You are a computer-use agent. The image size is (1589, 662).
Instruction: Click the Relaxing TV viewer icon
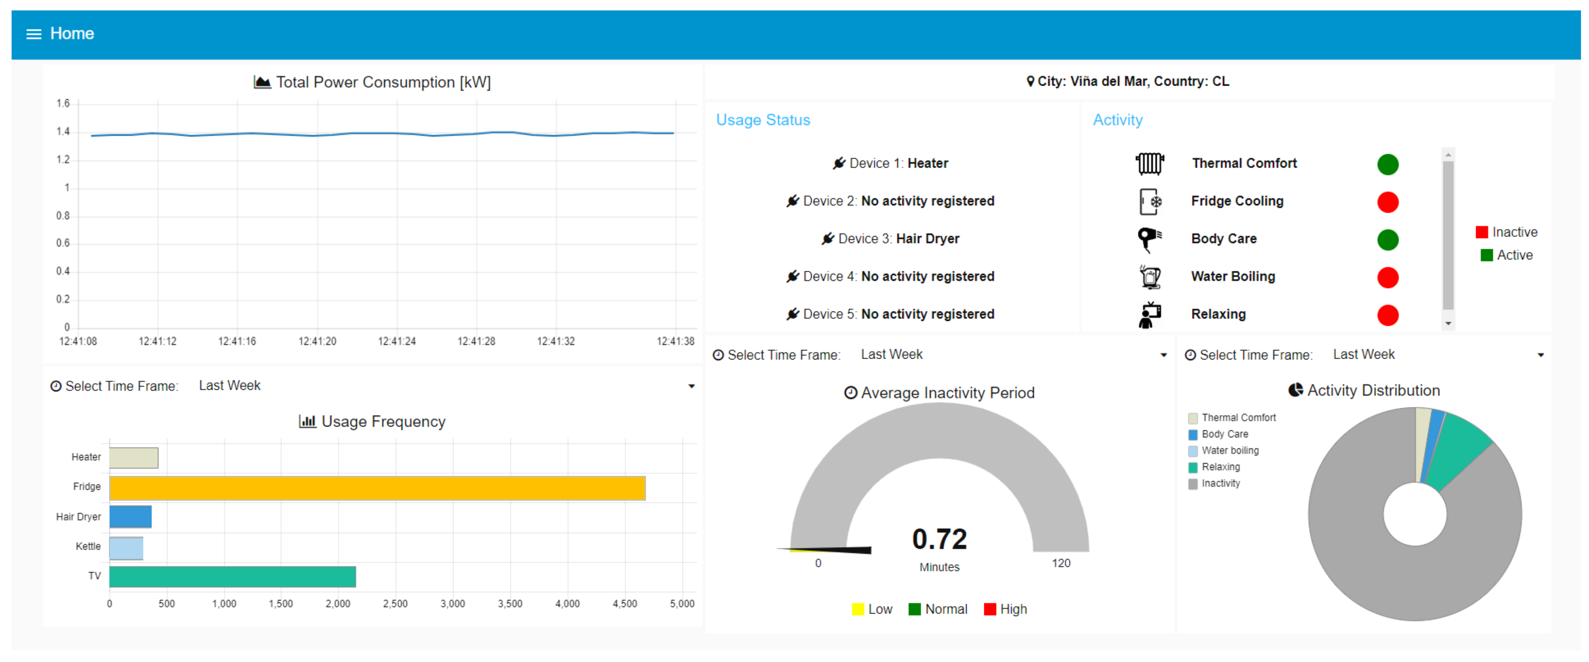(1149, 315)
